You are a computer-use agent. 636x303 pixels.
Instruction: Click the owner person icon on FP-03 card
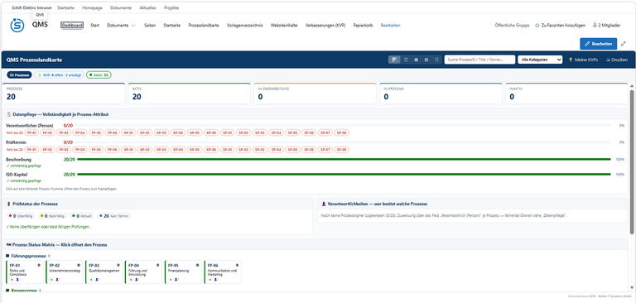[x=97, y=280]
